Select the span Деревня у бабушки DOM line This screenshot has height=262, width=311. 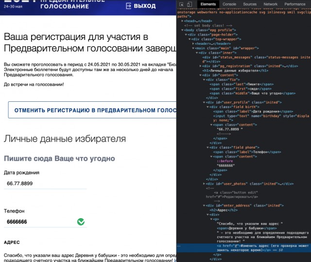click(247, 228)
